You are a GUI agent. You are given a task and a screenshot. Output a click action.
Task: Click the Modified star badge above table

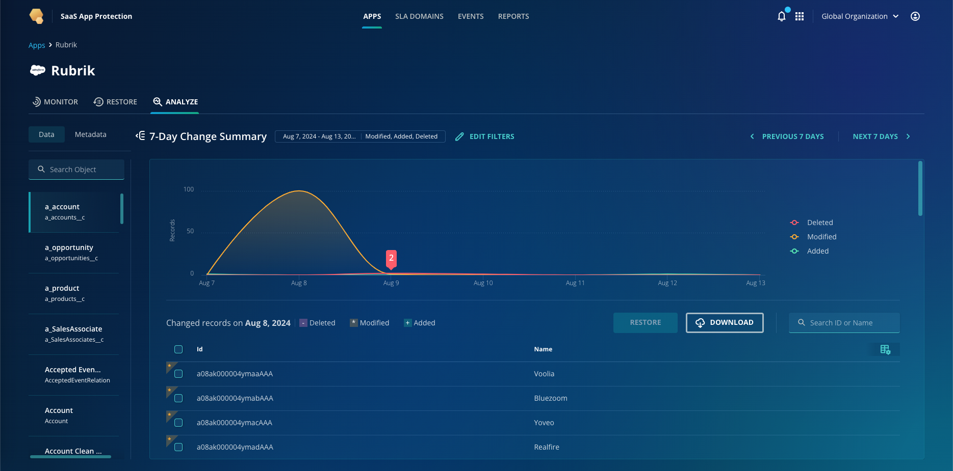click(354, 323)
